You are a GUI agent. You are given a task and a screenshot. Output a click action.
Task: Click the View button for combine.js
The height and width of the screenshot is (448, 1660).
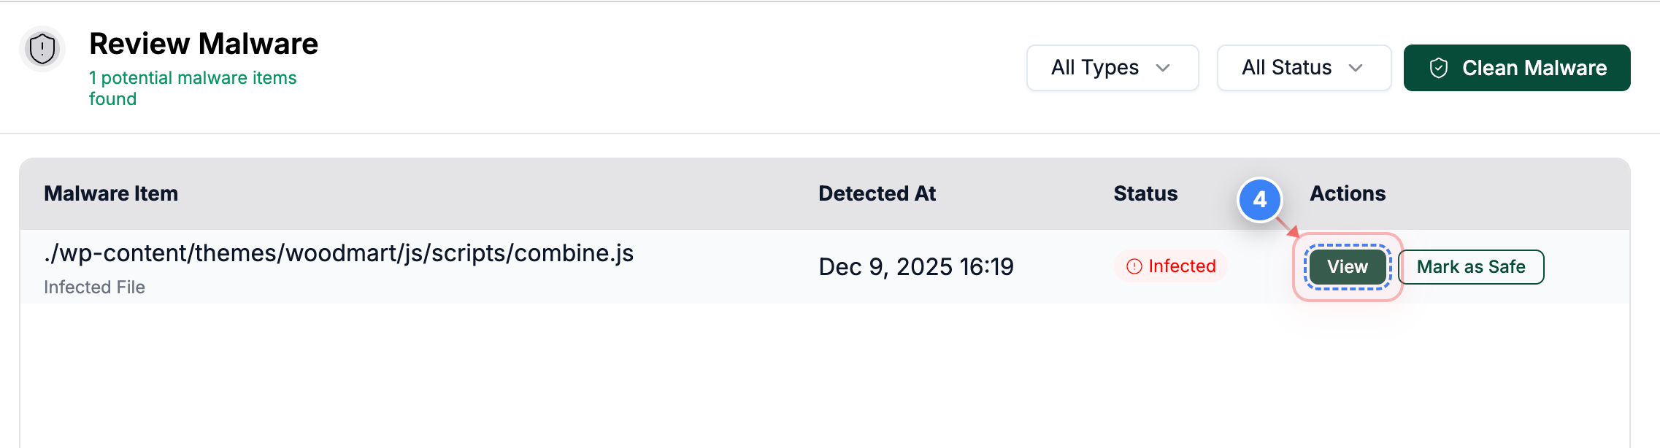1347,267
